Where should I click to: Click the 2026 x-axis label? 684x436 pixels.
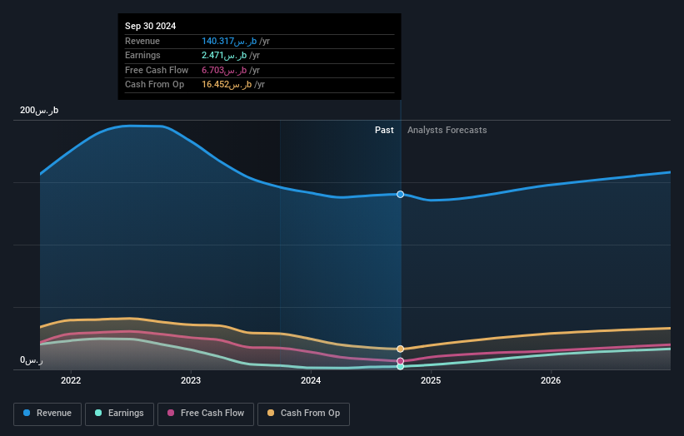click(x=551, y=380)
